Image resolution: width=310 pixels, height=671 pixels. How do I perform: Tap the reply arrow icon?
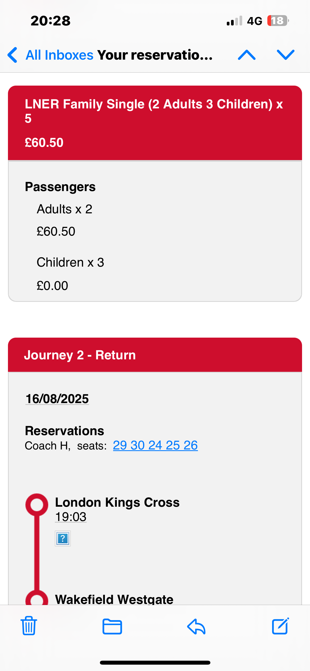pyautogui.click(x=196, y=626)
